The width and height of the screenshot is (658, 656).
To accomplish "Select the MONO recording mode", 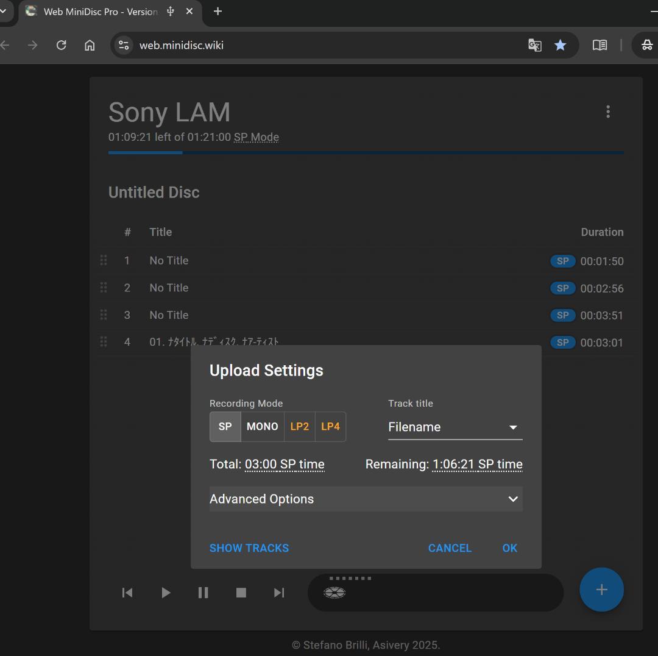I will point(262,426).
